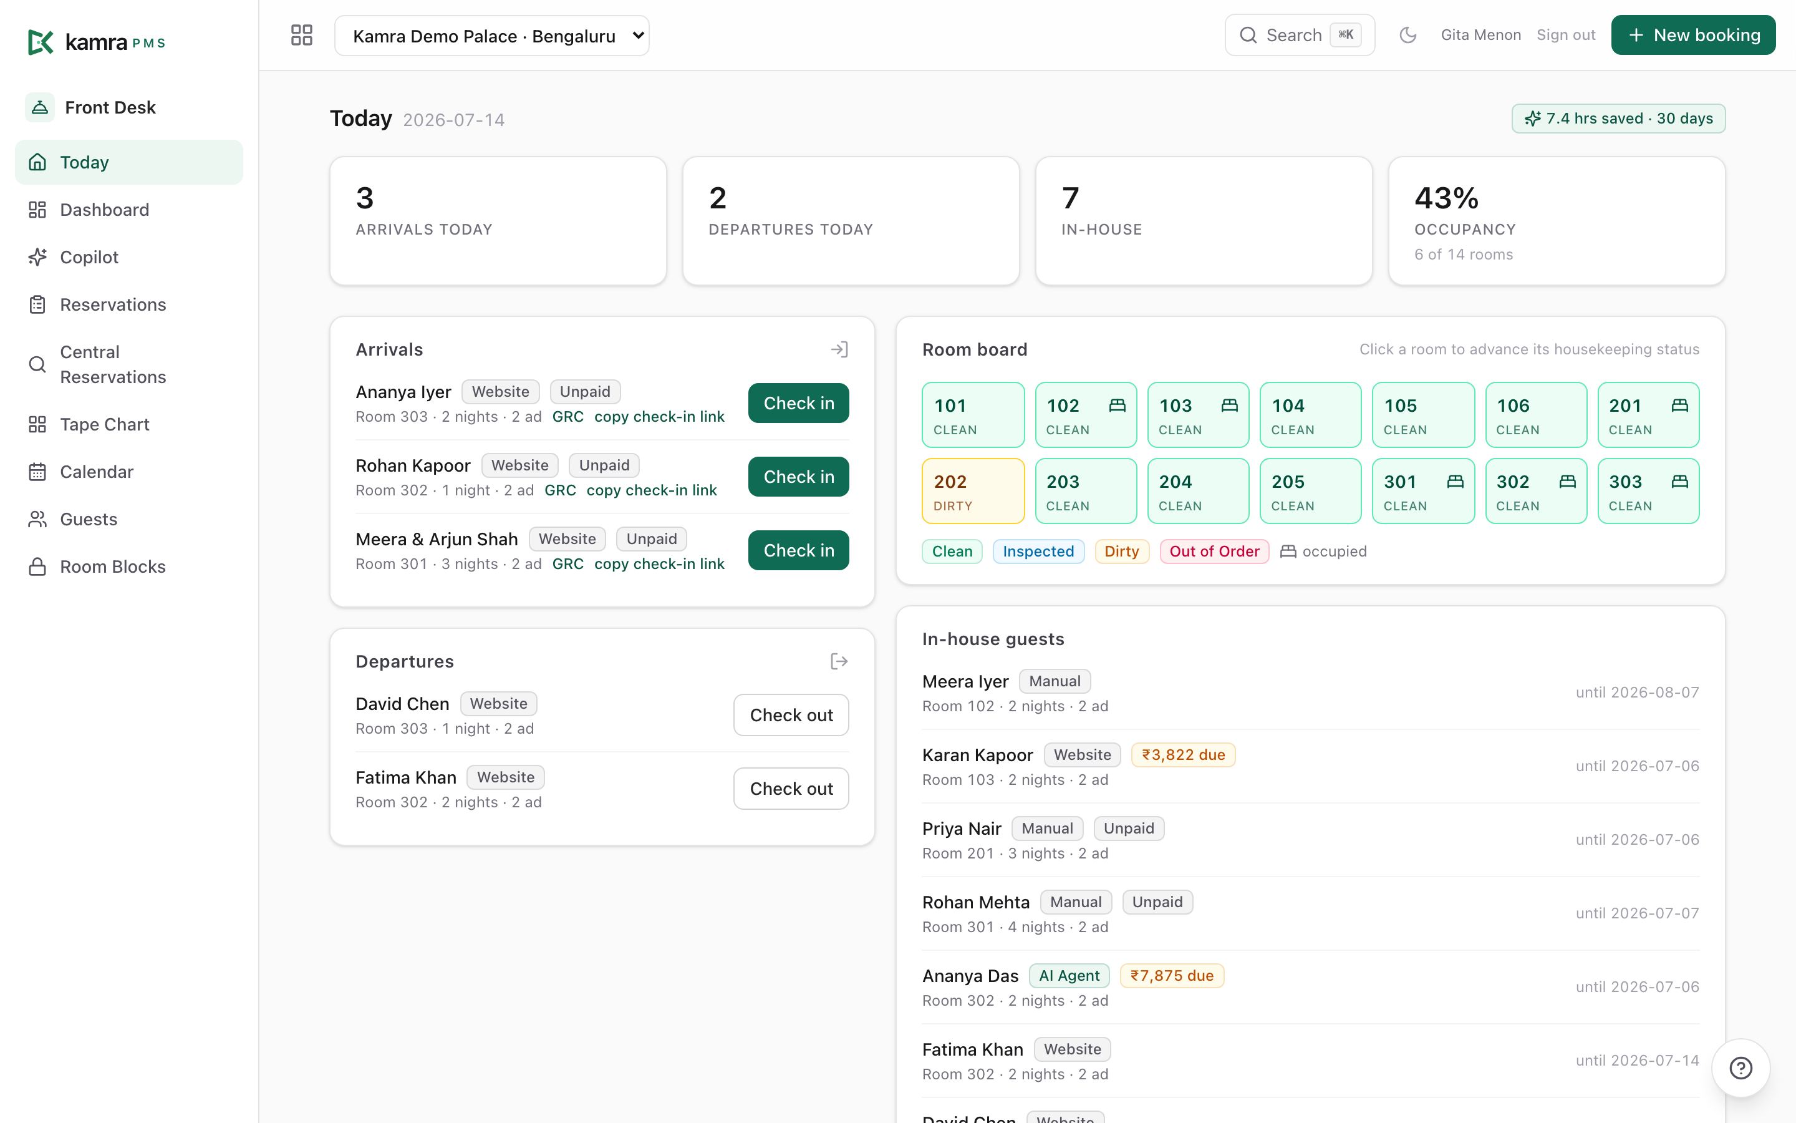
Task: Toggle room 101 housekeeping status tile
Action: tap(973, 415)
